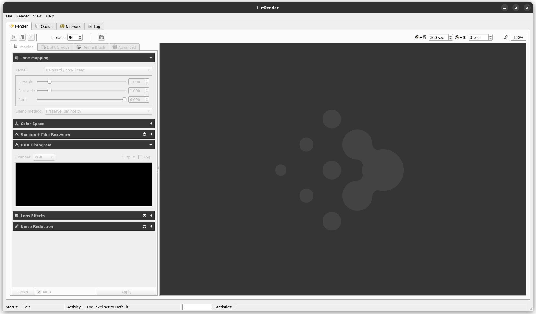
Task: Click the 'Log level set to Default' activity text
Action: point(107,307)
